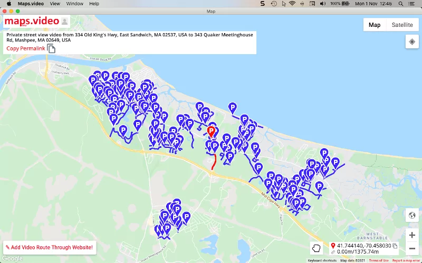Select the Map view tab
Viewport: 422px width, 263px height.
[375, 25]
